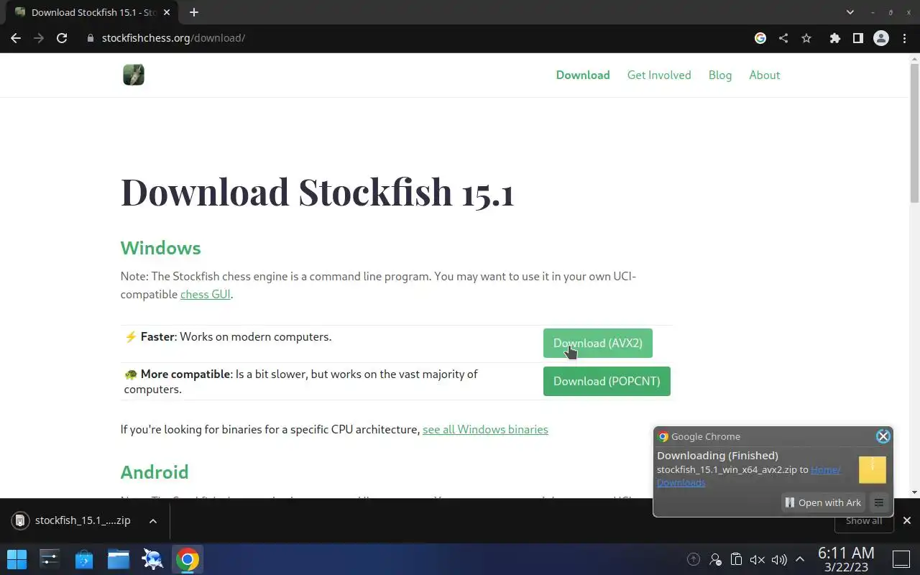Follow the chess GUI link
The width and height of the screenshot is (920, 575).
coord(206,294)
